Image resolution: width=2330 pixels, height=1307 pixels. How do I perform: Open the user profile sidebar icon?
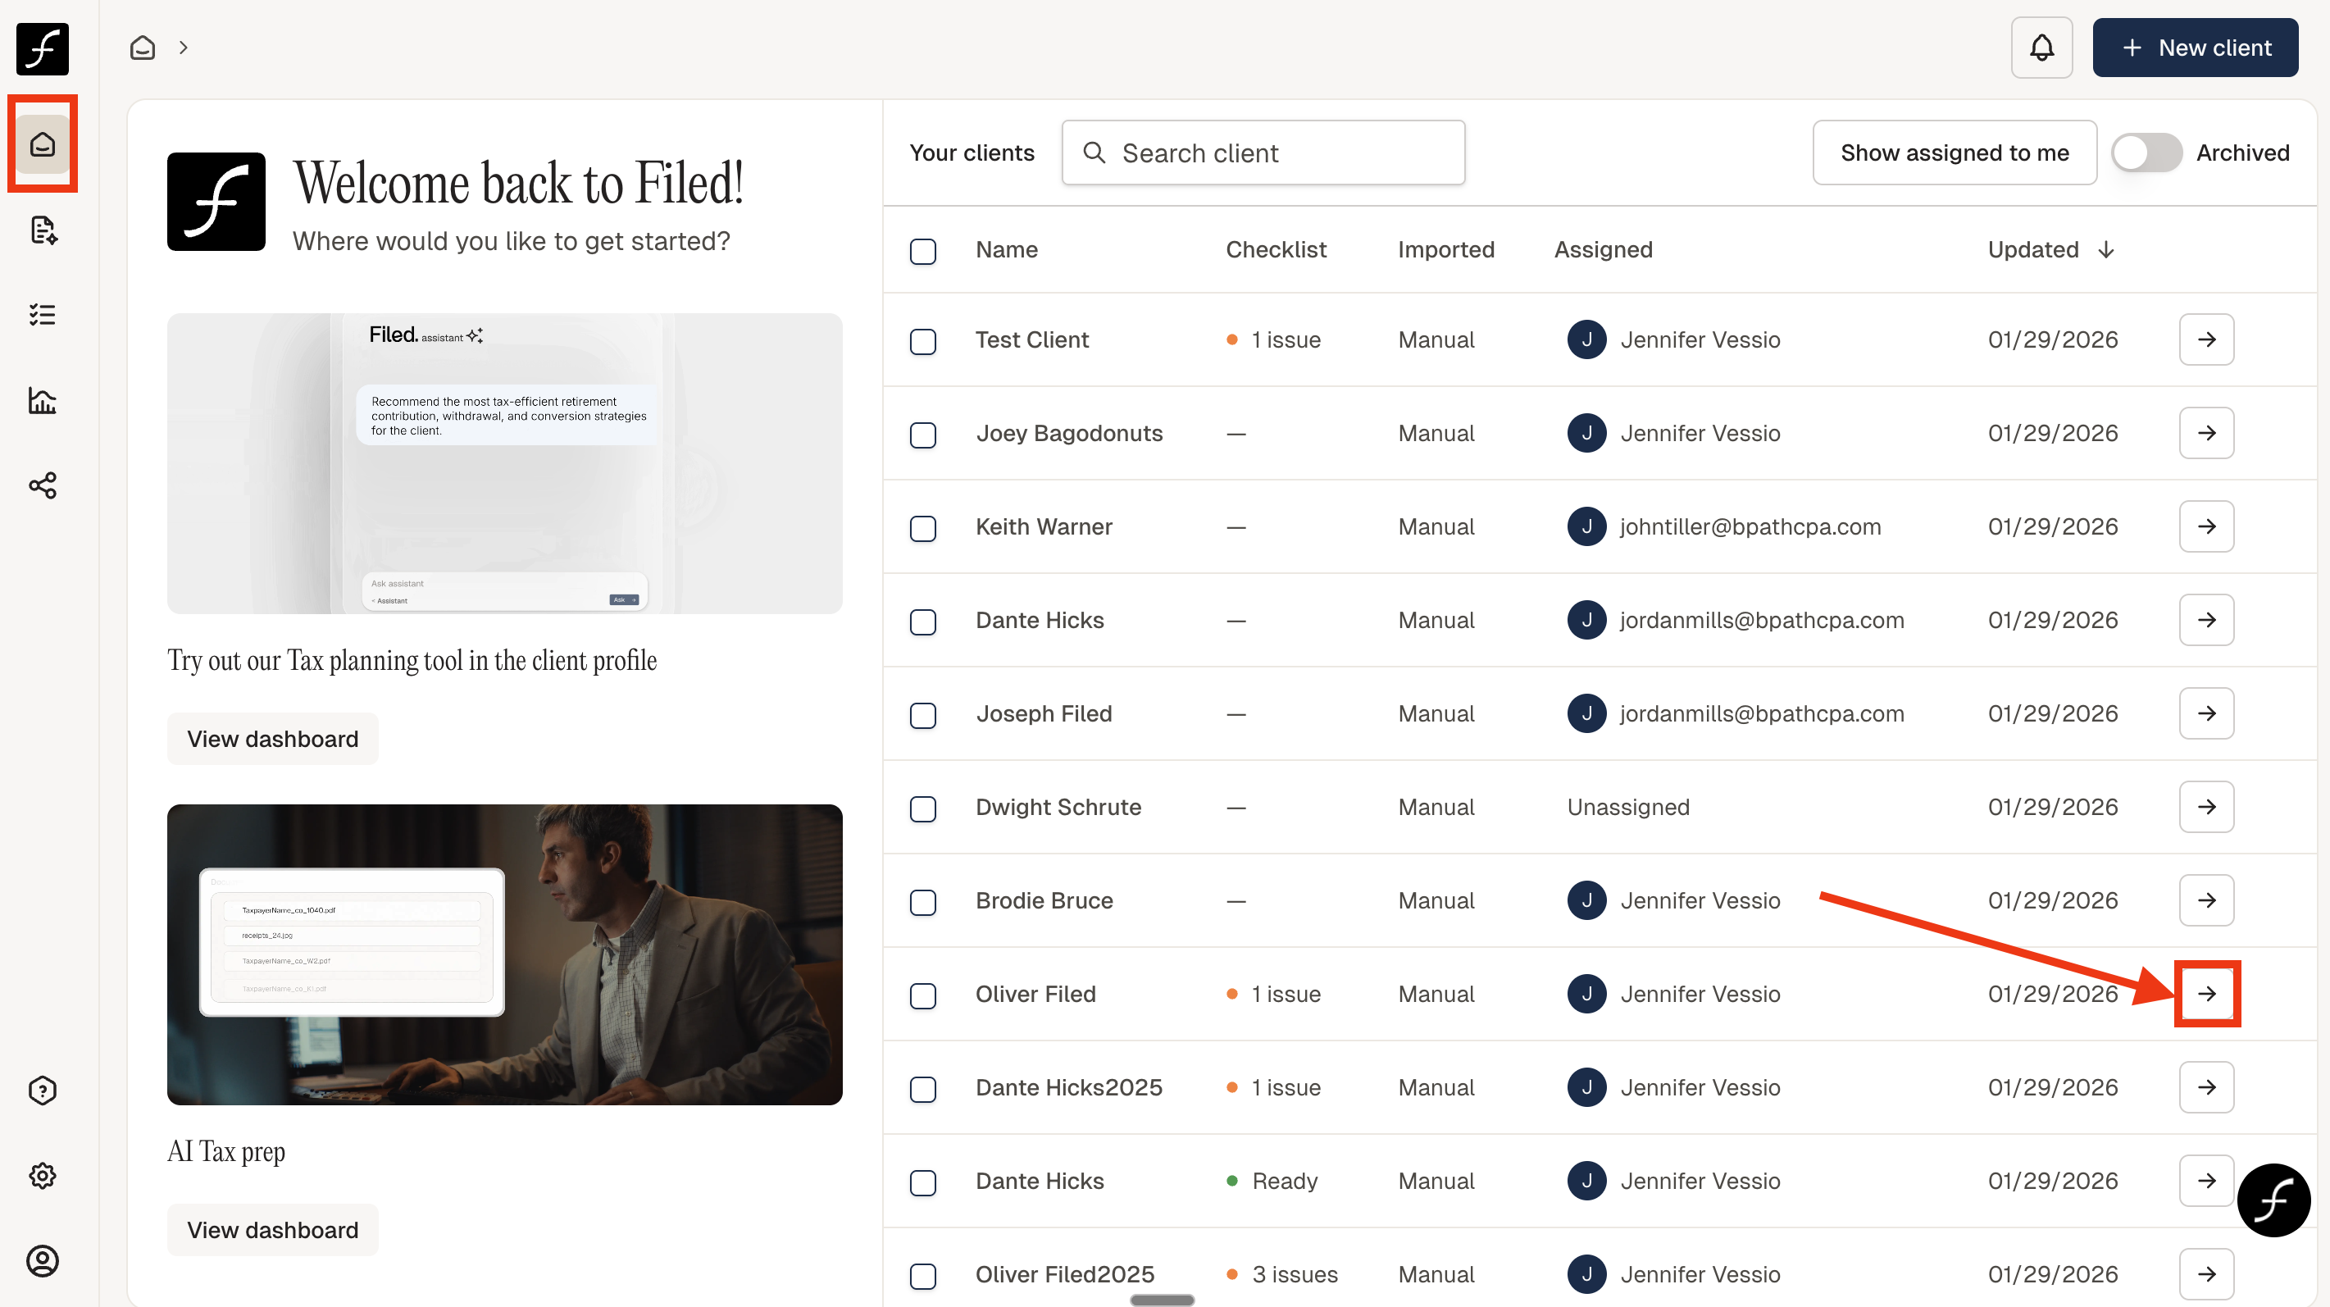coord(43,1261)
